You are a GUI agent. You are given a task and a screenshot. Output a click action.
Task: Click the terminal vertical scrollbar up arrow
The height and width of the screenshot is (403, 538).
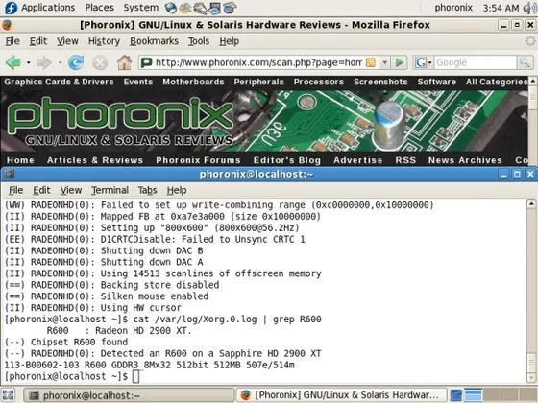[531, 204]
